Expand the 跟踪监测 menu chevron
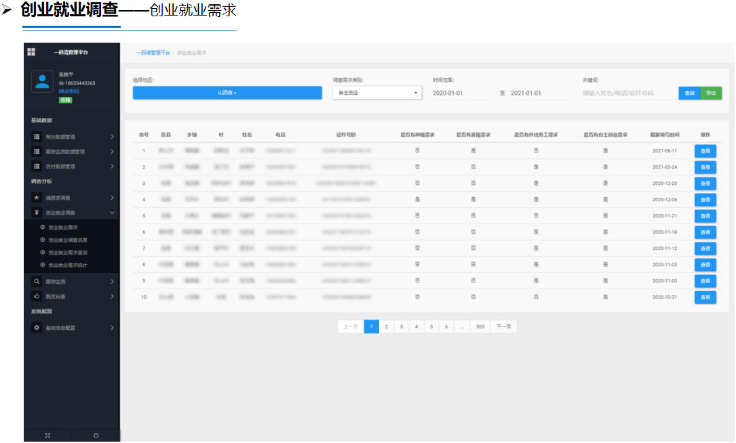This screenshot has height=443, width=736. click(x=112, y=281)
